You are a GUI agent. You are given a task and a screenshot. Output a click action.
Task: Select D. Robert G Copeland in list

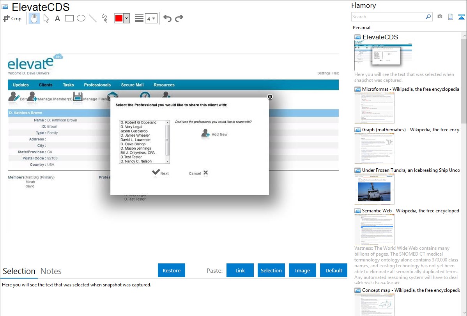click(138, 122)
